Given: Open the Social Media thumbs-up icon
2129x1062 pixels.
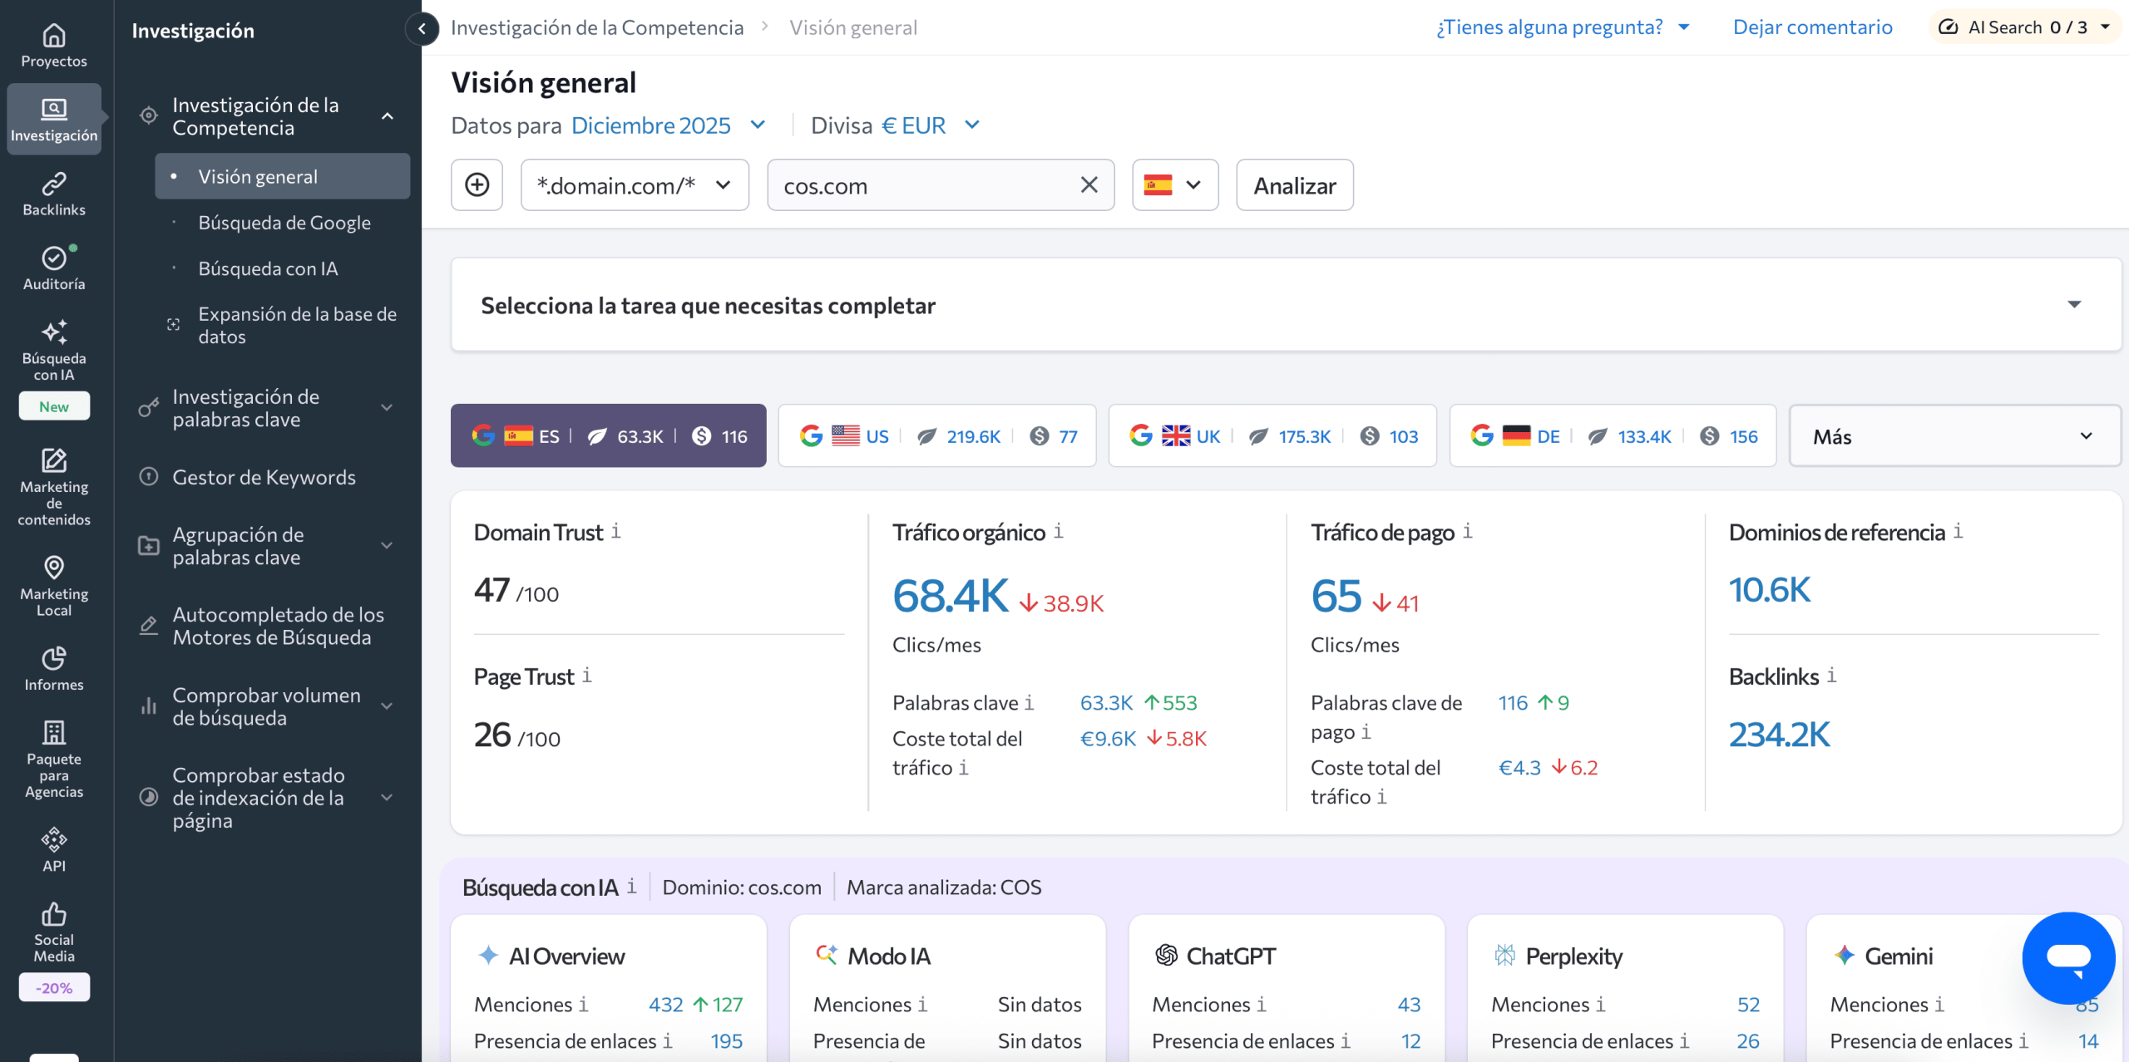Looking at the screenshot, I should coord(54,914).
